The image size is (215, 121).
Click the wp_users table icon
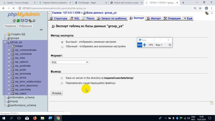pos(13,93)
